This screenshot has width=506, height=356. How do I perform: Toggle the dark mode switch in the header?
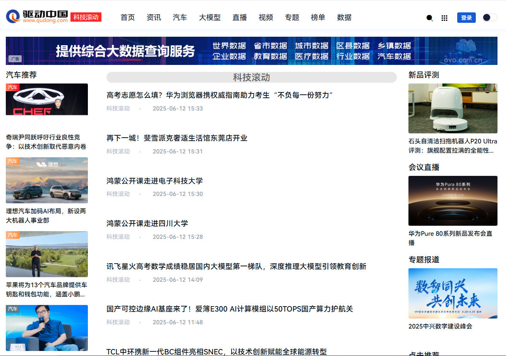coord(489,17)
